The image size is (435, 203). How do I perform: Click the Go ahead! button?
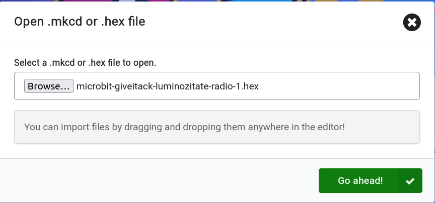point(360,181)
